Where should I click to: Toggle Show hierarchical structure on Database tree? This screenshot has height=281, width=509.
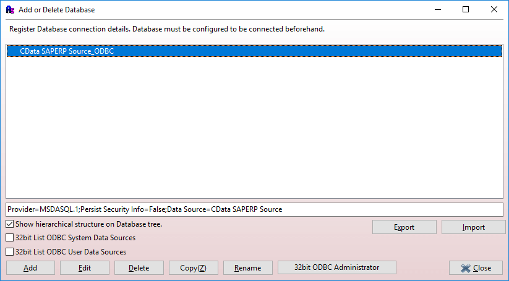[x=10, y=224]
